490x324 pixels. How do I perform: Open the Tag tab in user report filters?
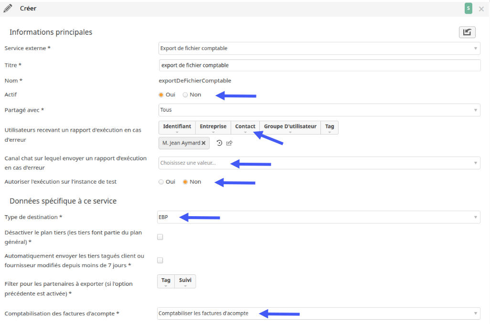pyautogui.click(x=330, y=127)
